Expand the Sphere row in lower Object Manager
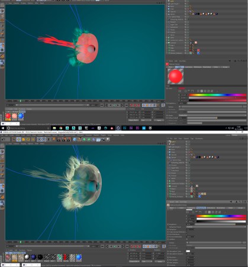This screenshot has height=267, width=248. tap(168, 157)
